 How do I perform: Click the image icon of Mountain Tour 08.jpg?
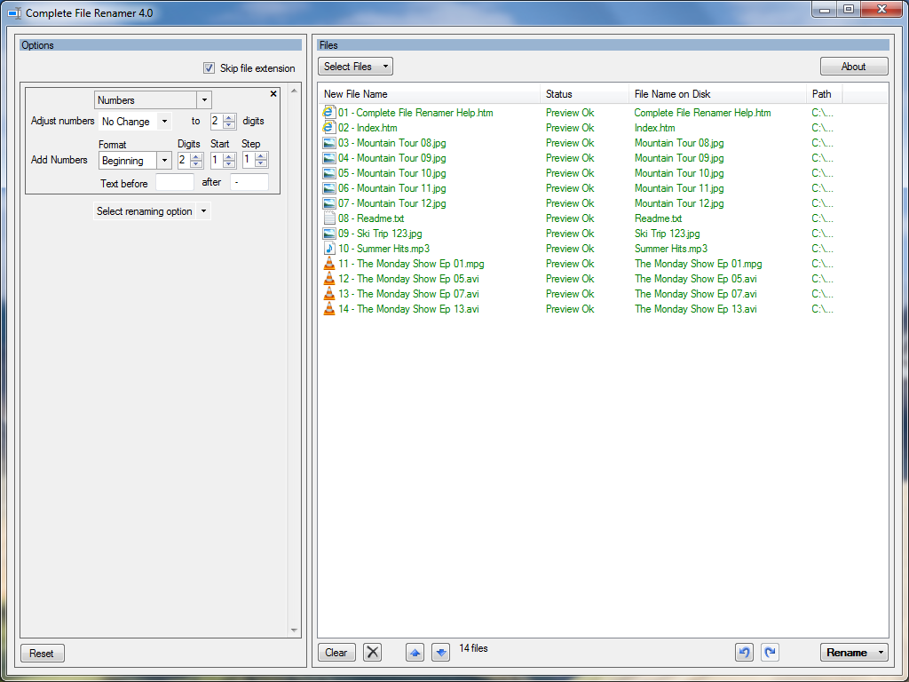click(328, 143)
